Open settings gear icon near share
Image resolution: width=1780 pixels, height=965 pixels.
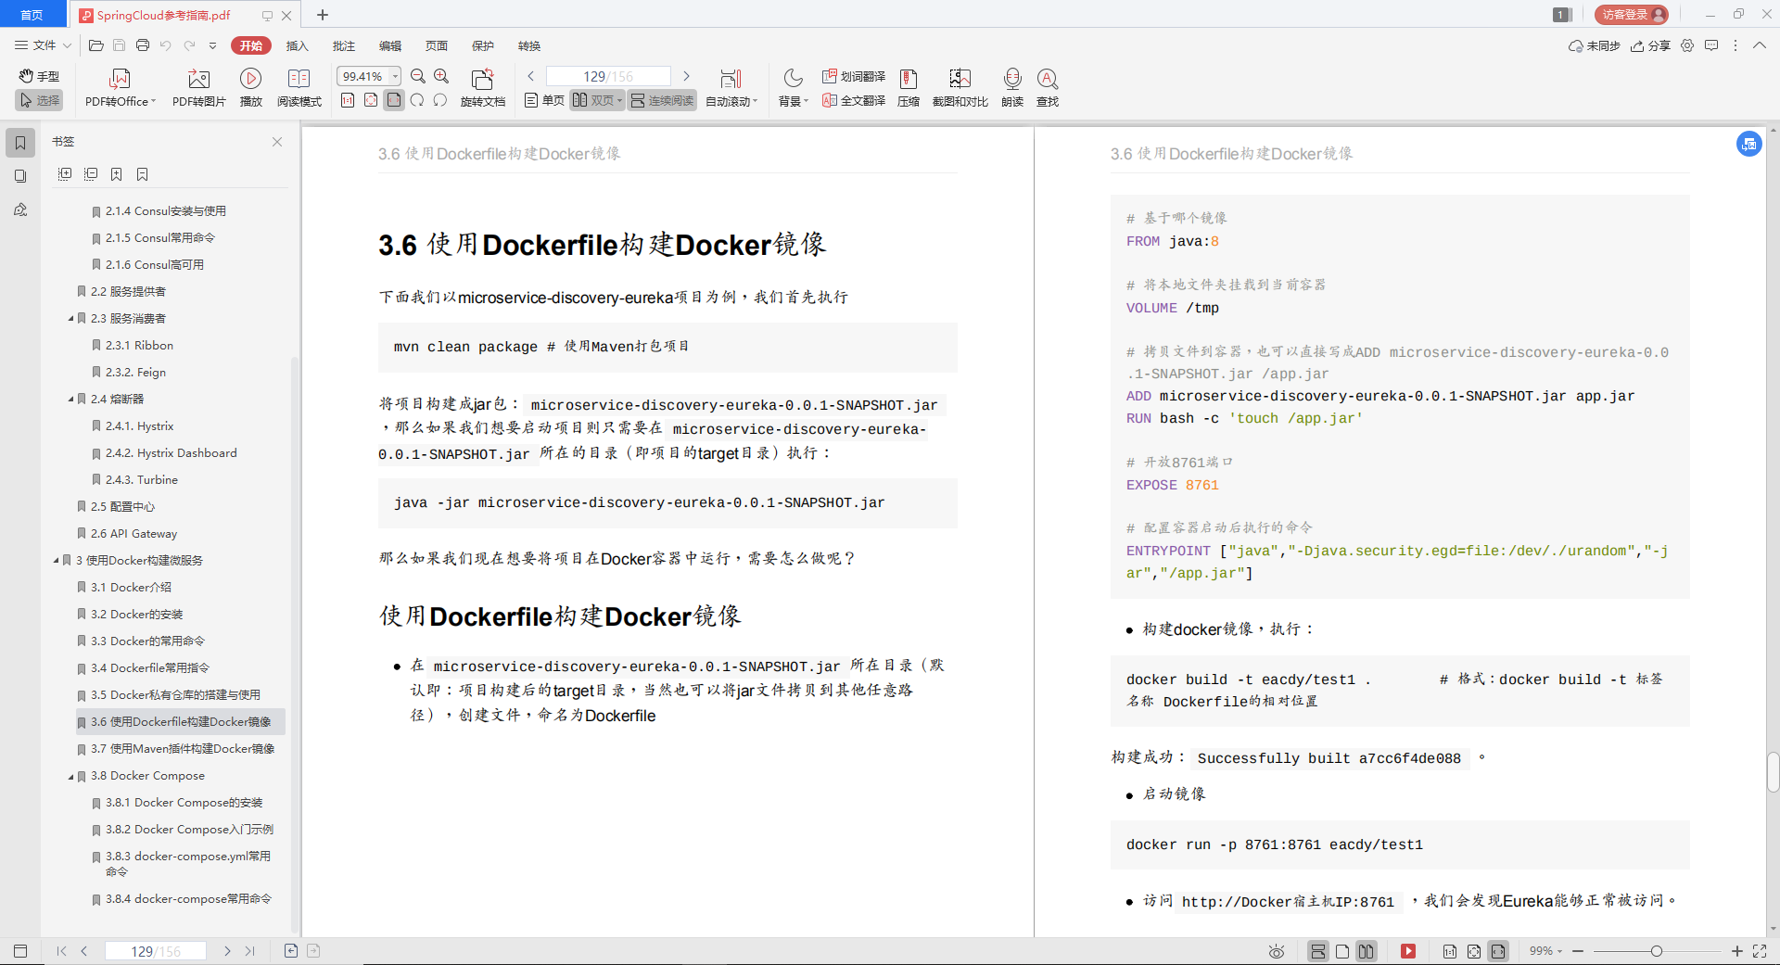(x=1687, y=45)
